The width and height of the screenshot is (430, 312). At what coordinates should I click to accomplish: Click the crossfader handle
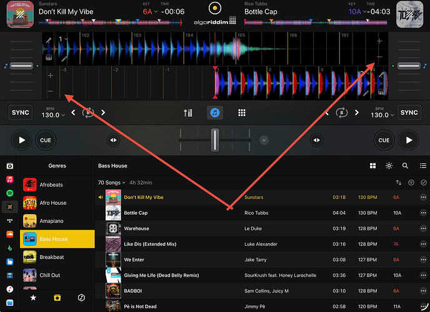(214, 139)
